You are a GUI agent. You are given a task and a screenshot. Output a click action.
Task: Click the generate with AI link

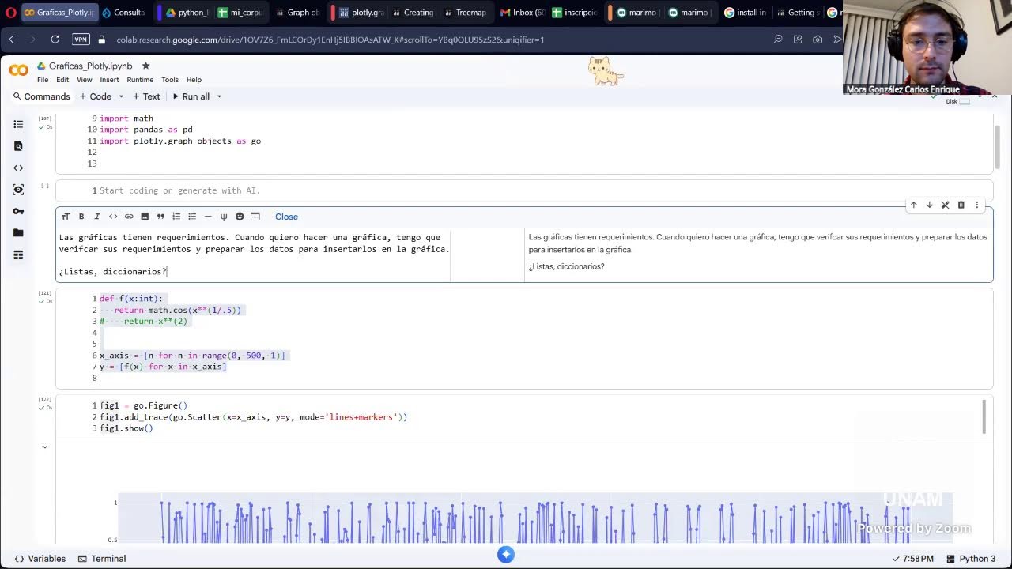[x=197, y=190]
